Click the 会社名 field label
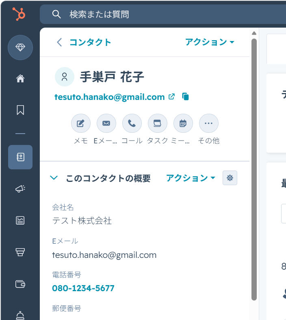The image size is (286, 320). pos(63,208)
